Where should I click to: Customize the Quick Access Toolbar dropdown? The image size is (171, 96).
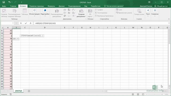pyautogui.click(x=21, y=2)
